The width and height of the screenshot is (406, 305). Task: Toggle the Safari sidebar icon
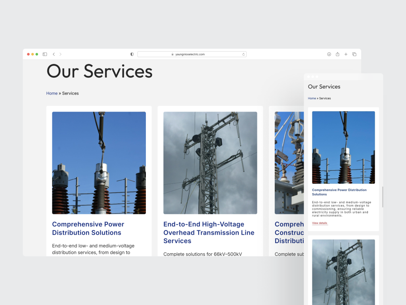45,54
